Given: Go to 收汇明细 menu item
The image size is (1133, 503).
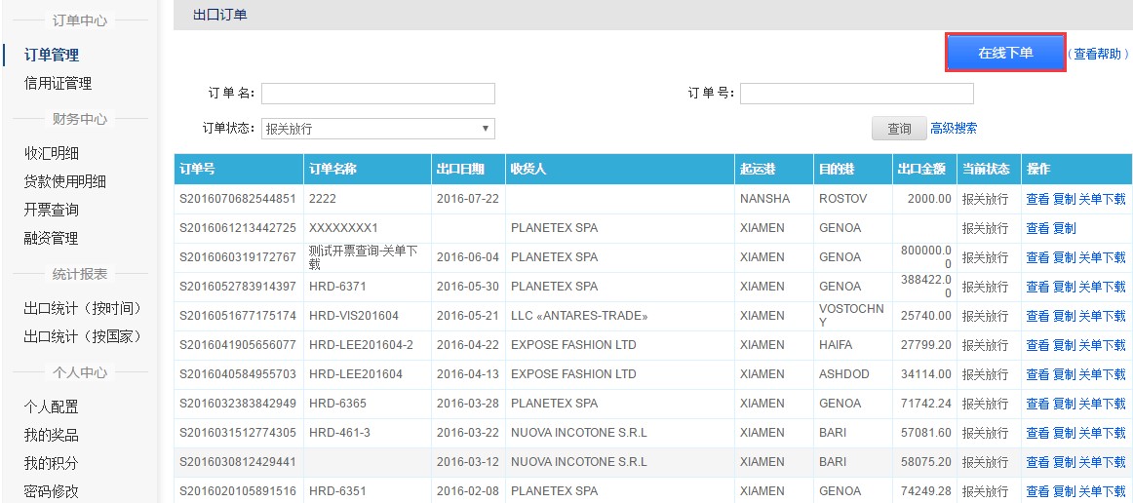Looking at the screenshot, I should 52,153.
